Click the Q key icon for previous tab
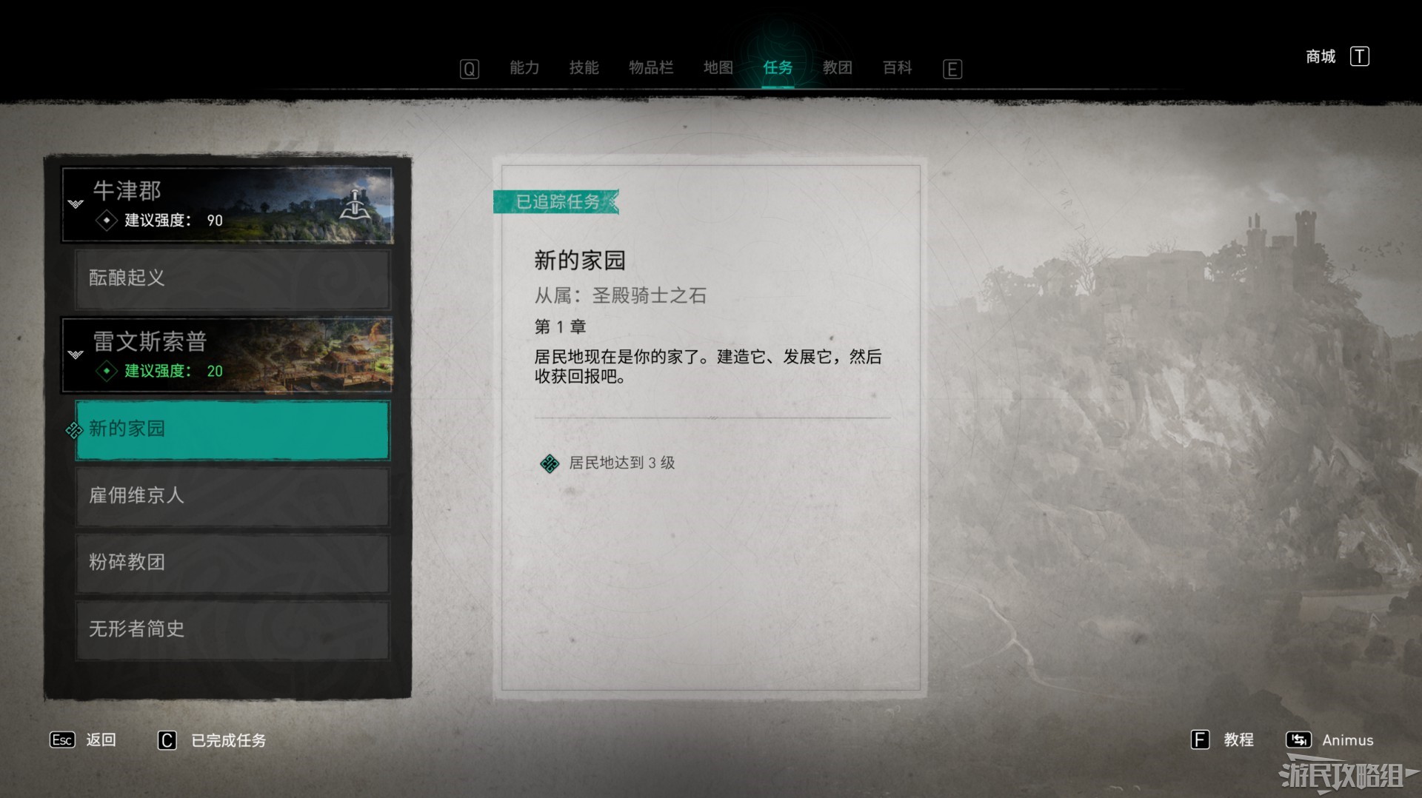Image resolution: width=1422 pixels, height=798 pixels. 470,69
